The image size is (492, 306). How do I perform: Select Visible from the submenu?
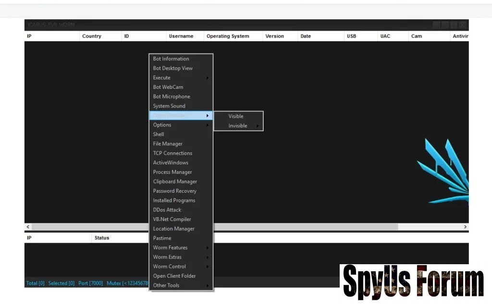click(x=236, y=116)
